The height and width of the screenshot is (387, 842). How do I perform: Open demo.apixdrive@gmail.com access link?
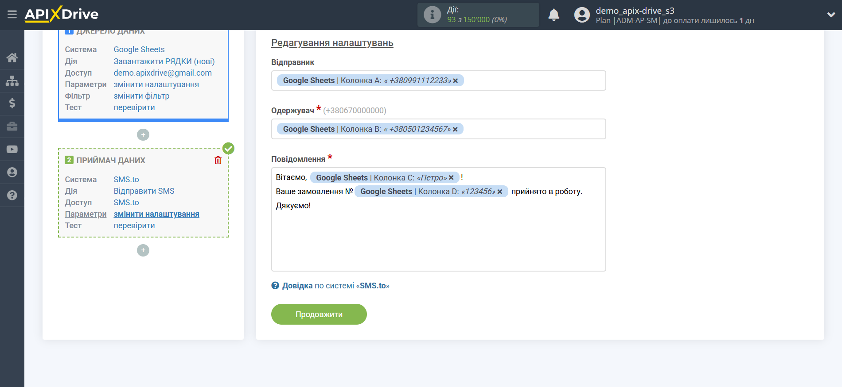pyautogui.click(x=163, y=73)
